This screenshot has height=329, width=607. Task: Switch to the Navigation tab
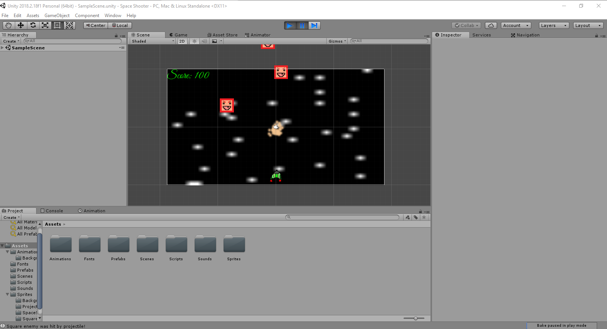[x=525, y=35]
